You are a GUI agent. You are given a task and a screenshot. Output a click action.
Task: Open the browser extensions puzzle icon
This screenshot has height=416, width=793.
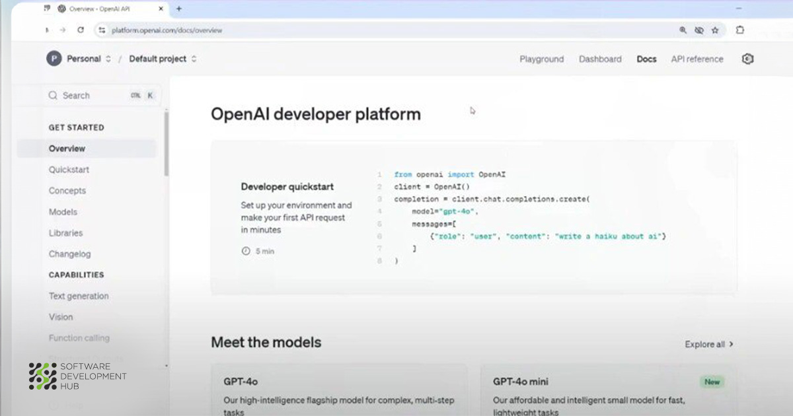click(739, 30)
